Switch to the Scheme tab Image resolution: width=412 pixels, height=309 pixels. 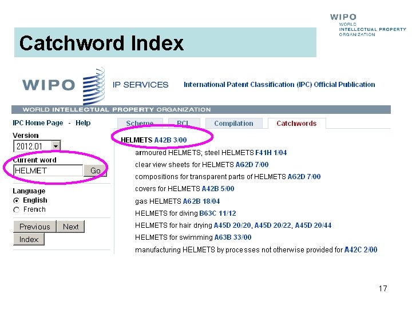tap(140, 123)
